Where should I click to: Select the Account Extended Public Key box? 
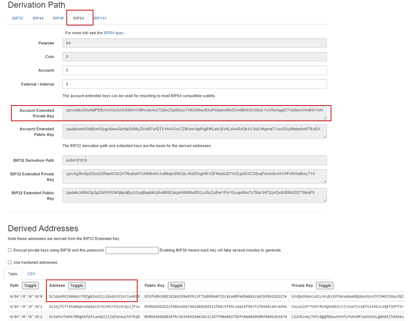click(195, 131)
